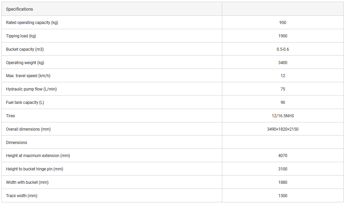344x203 pixels.
Task: Select the Dimensions section header row
Action: (16, 142)
